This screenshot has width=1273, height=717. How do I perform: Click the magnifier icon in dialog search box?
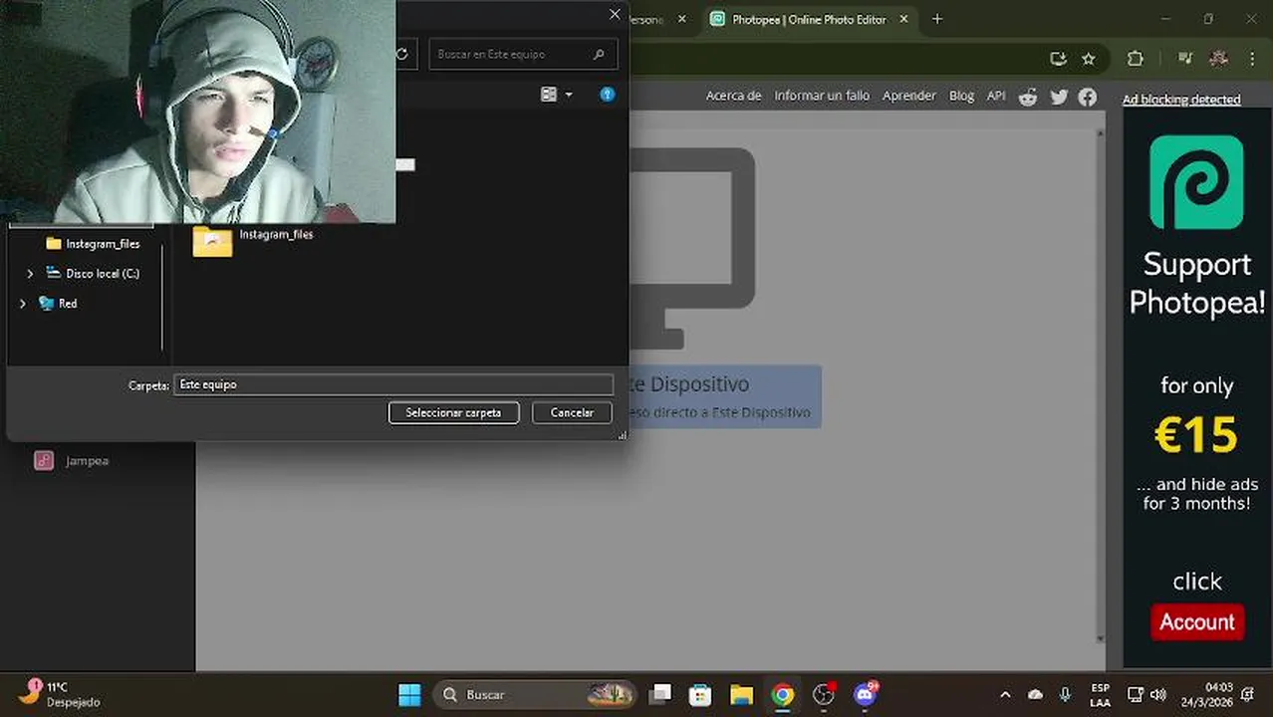[599, 54]
